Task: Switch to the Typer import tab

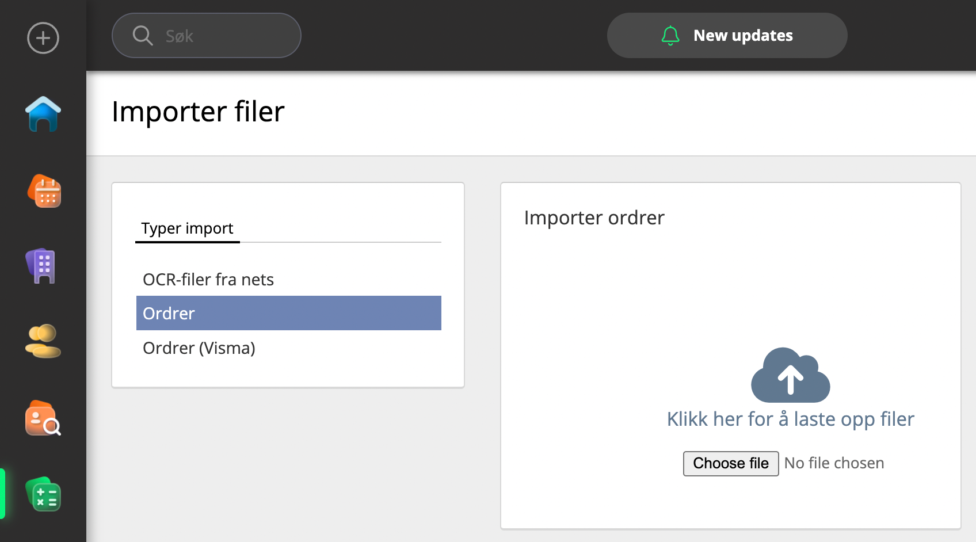Action: (x=187, y=228)
